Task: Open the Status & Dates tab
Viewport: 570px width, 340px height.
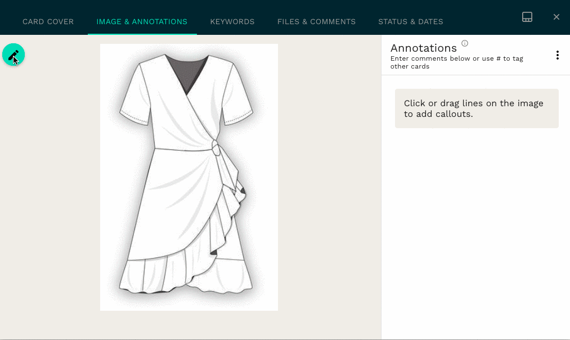Action: point(410,22)
